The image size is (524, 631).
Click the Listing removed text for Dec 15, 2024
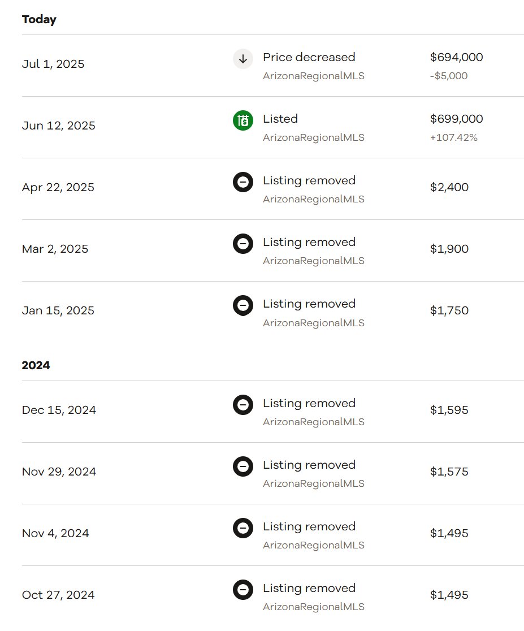point(309,403)
